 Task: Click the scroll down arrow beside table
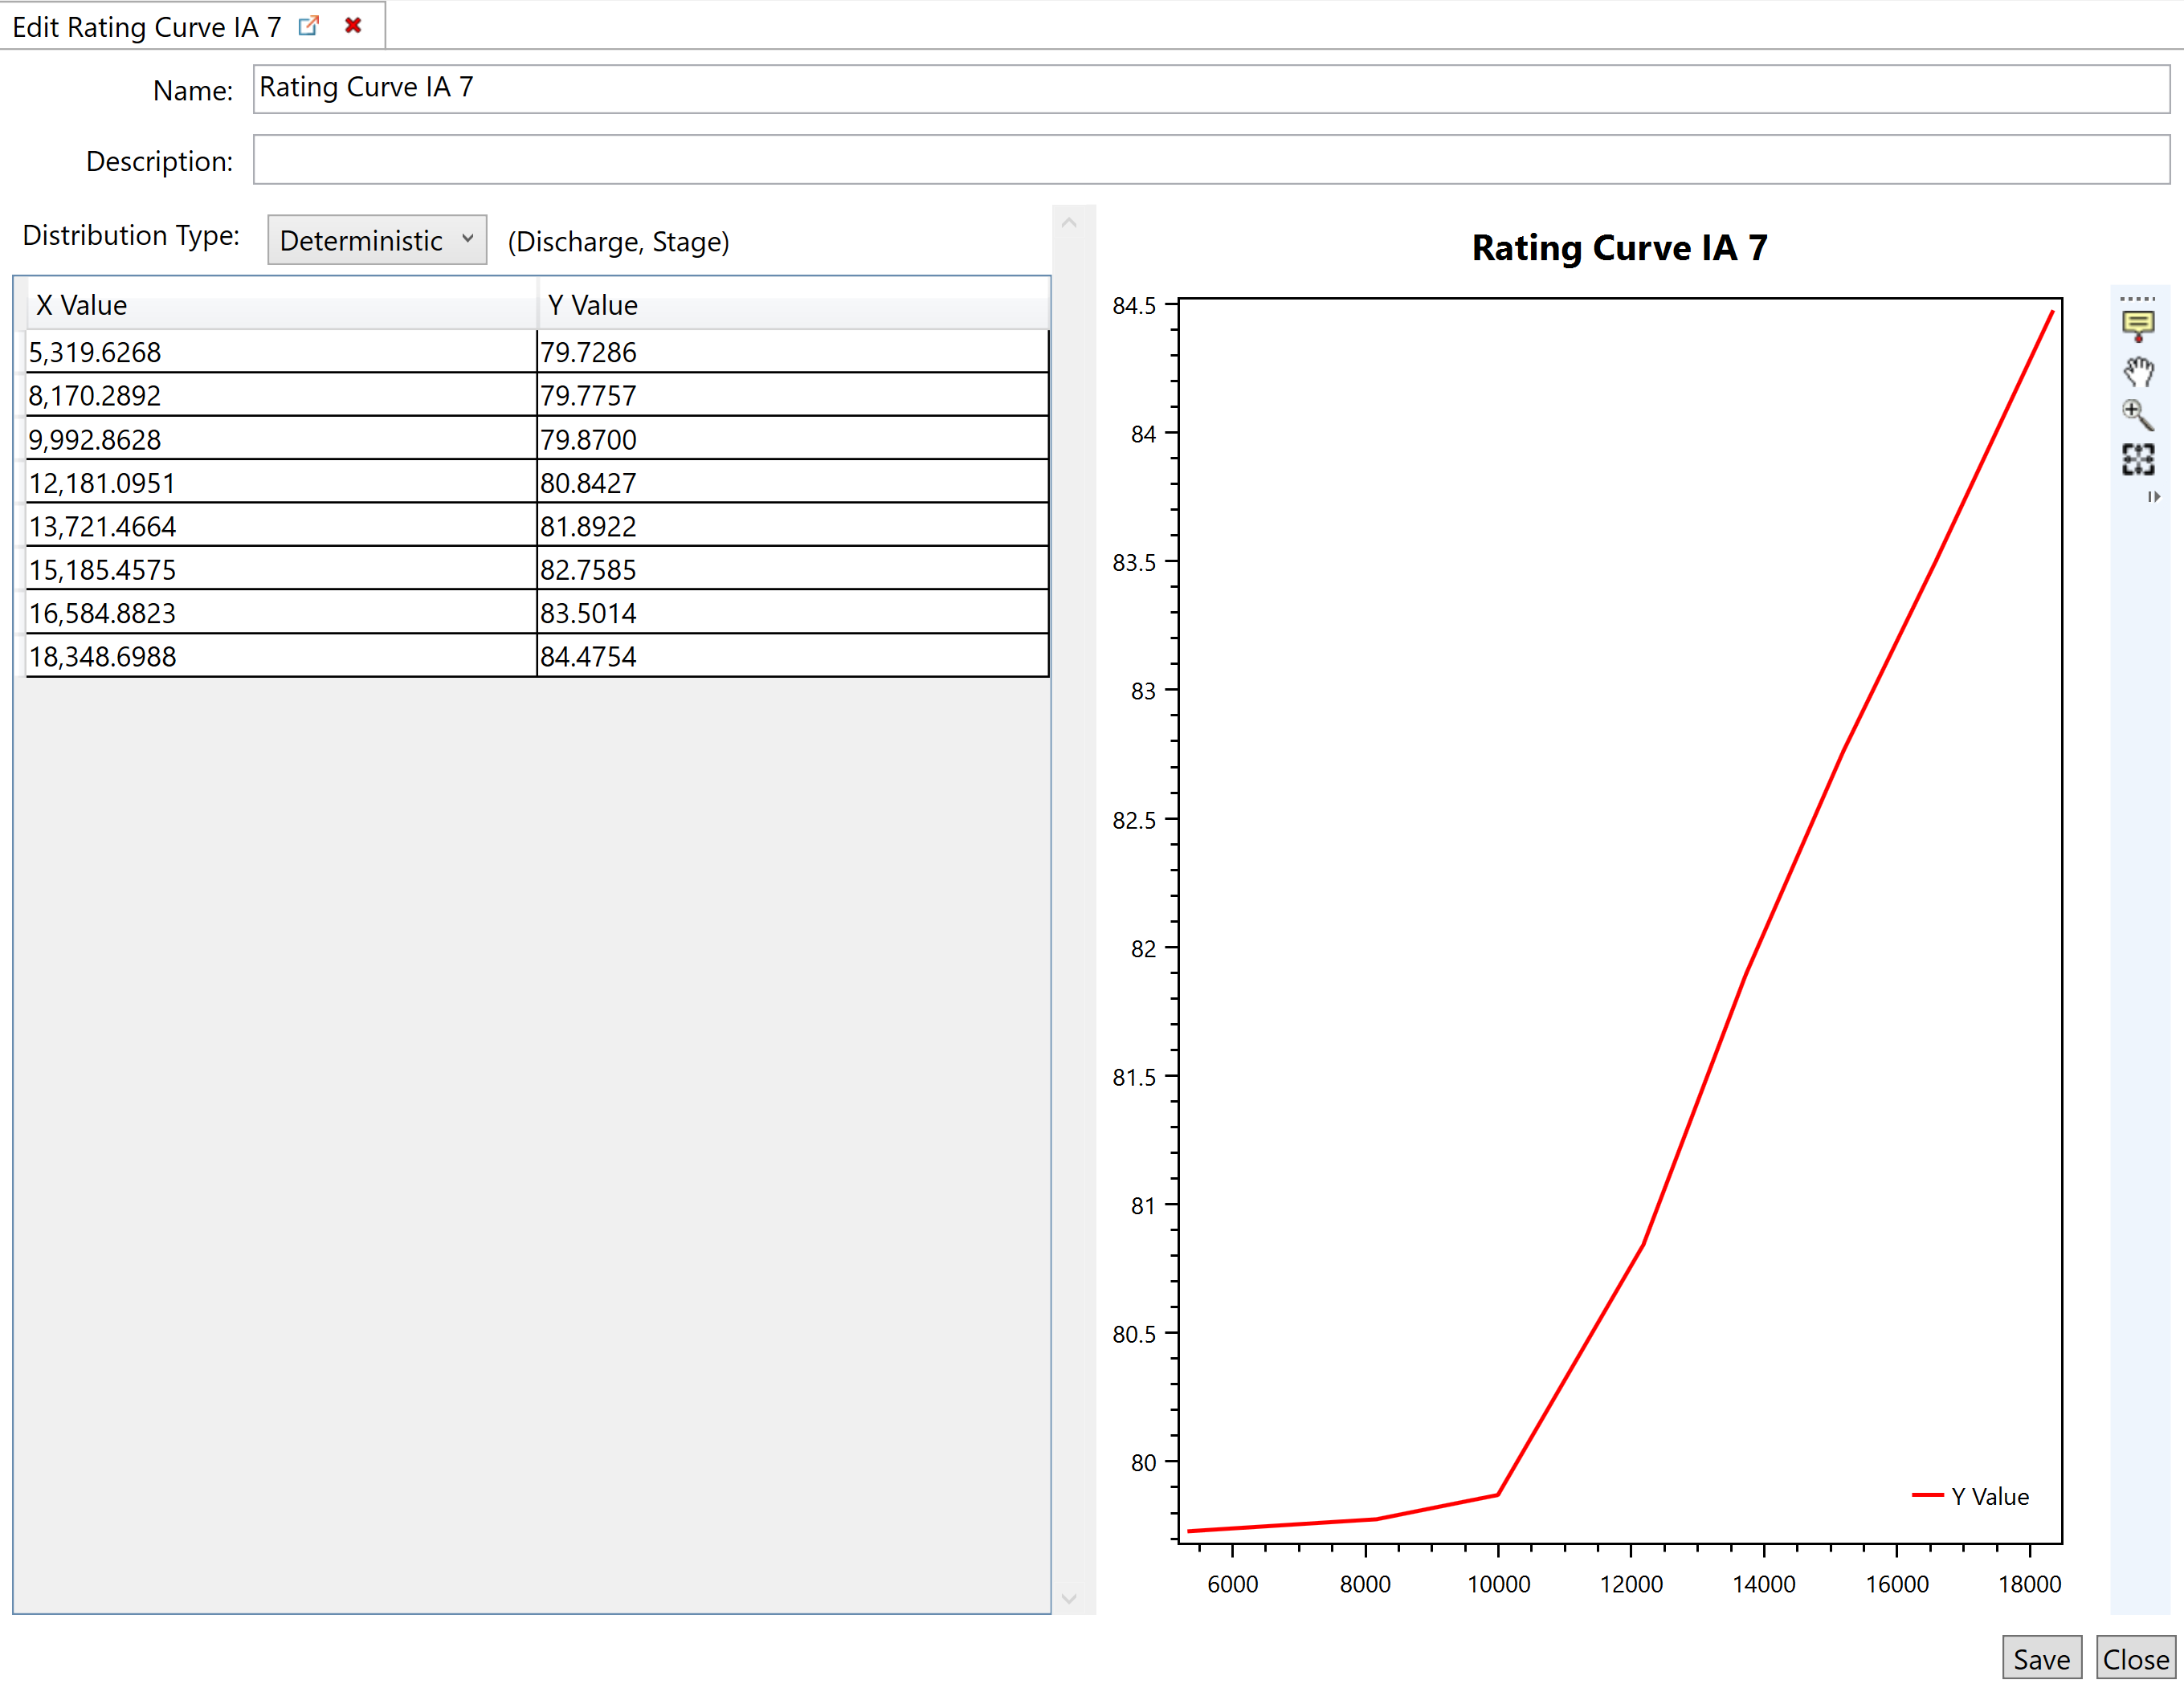(x=1069, y=1599)
